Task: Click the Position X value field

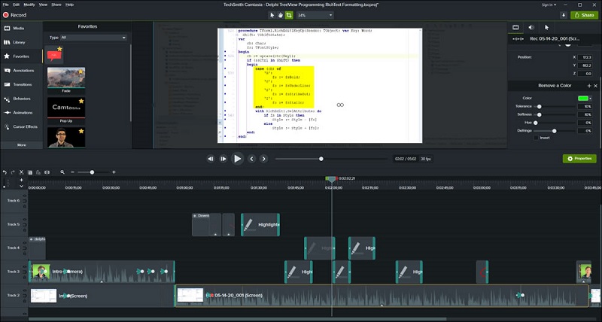Action: click(x=585, y=57)
